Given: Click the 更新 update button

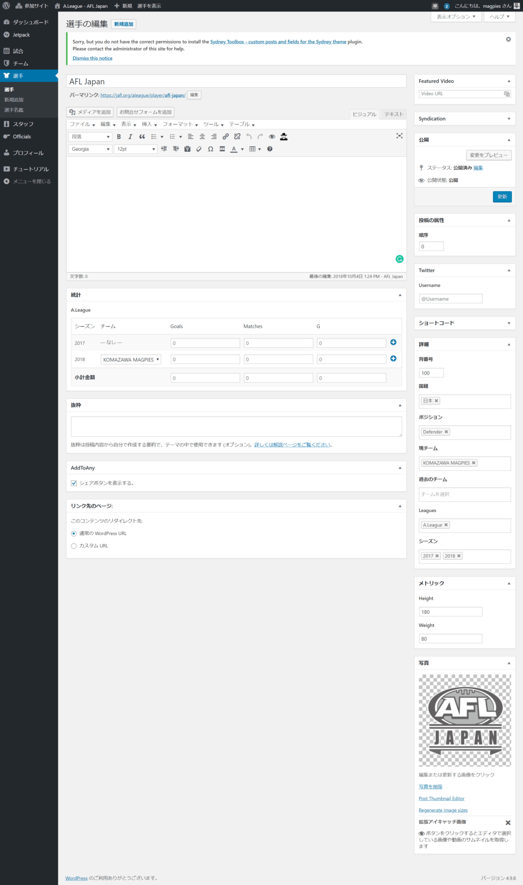Looking at the screenshot, I should pos(502,197).
